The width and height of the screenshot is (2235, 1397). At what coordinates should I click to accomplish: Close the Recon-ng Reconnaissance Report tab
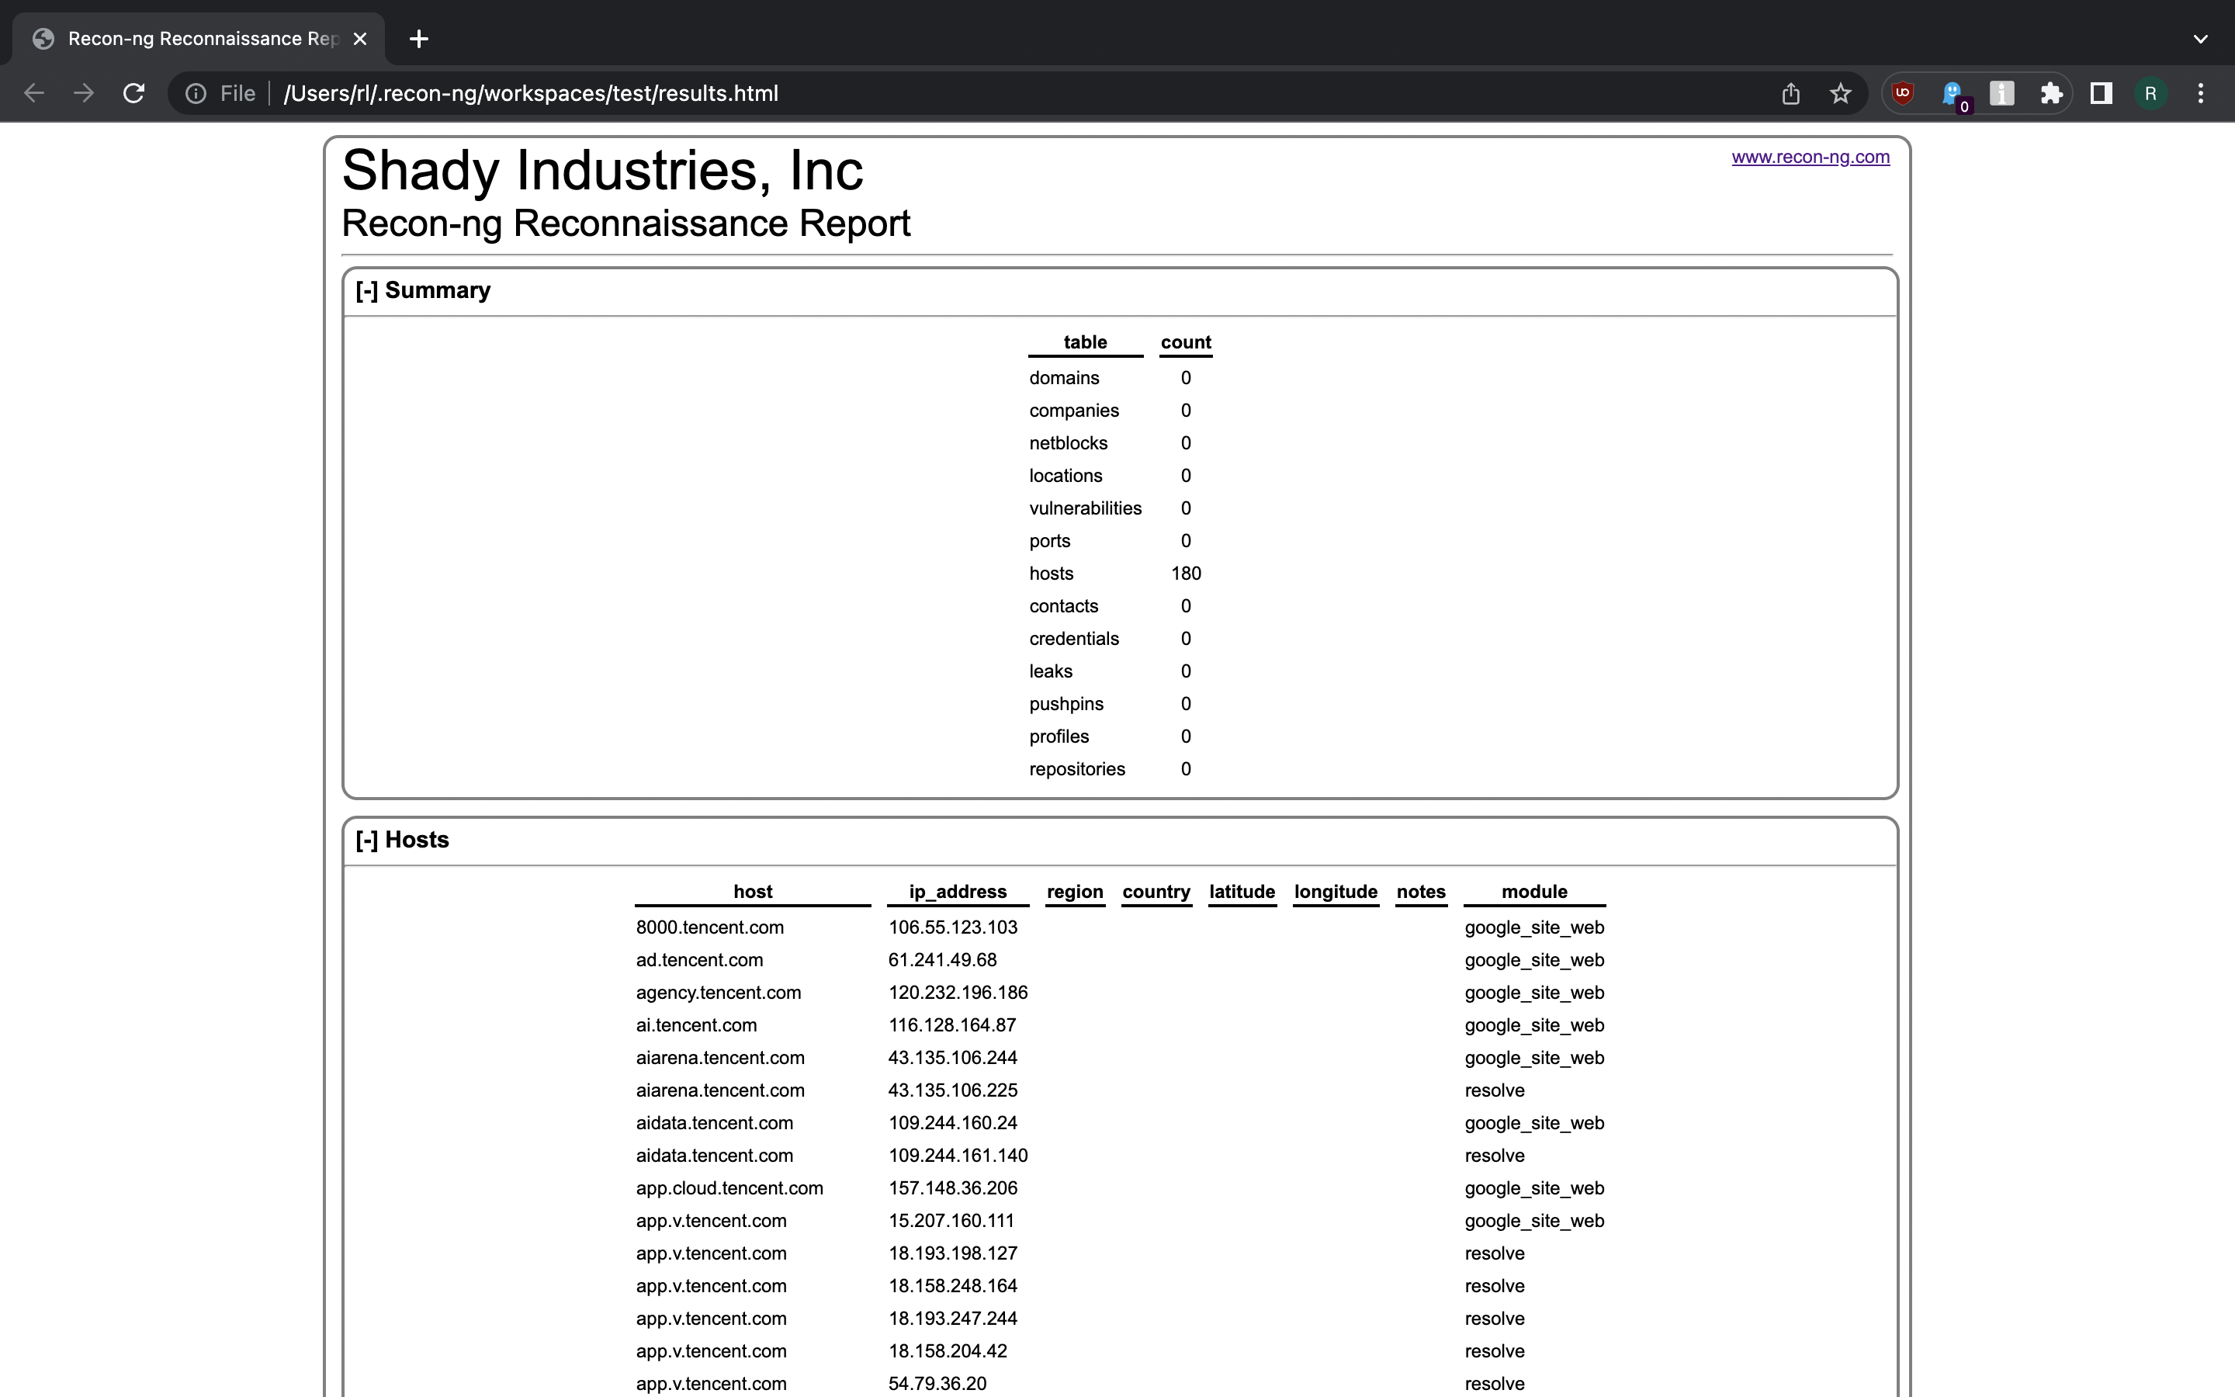click(360, 39)
